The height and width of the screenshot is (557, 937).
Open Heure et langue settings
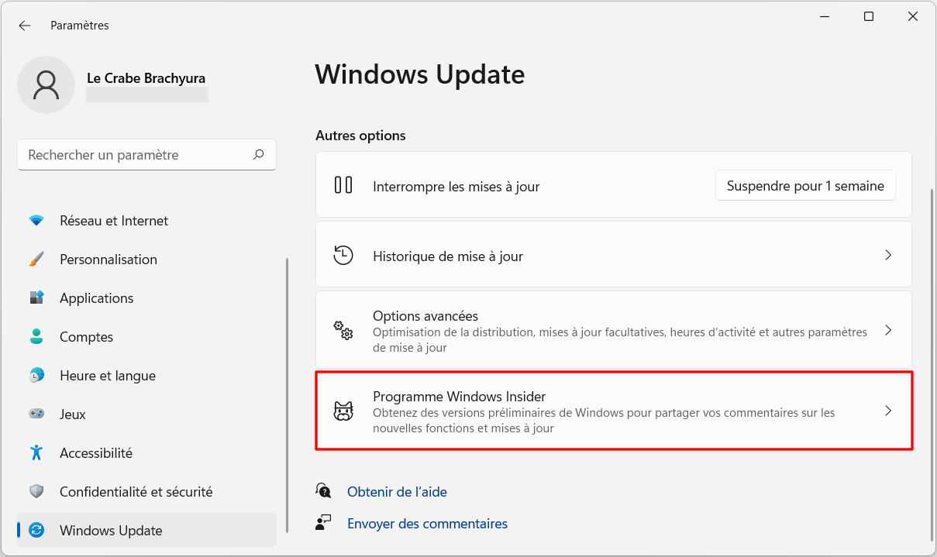(x=146, y=376)
